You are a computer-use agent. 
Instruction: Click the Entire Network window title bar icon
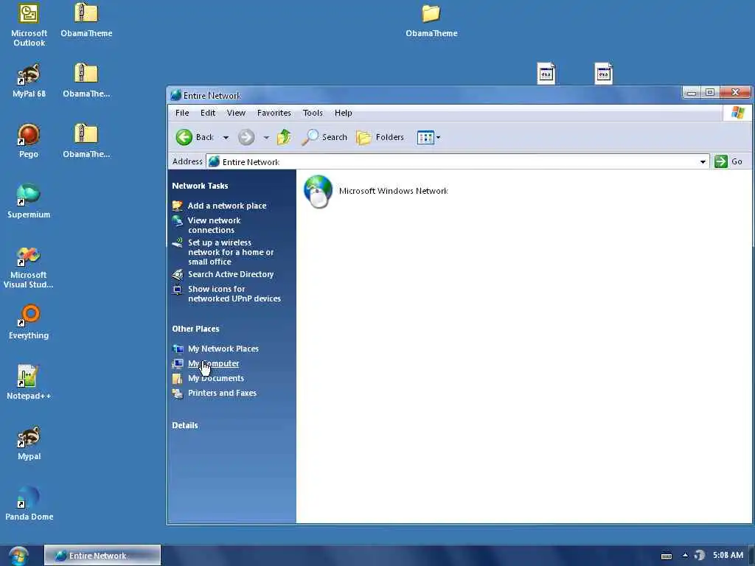tap(175, 95)
